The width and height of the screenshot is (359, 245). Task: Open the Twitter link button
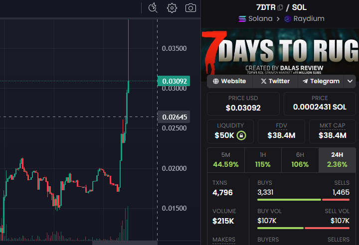click(x=275, y=81)
